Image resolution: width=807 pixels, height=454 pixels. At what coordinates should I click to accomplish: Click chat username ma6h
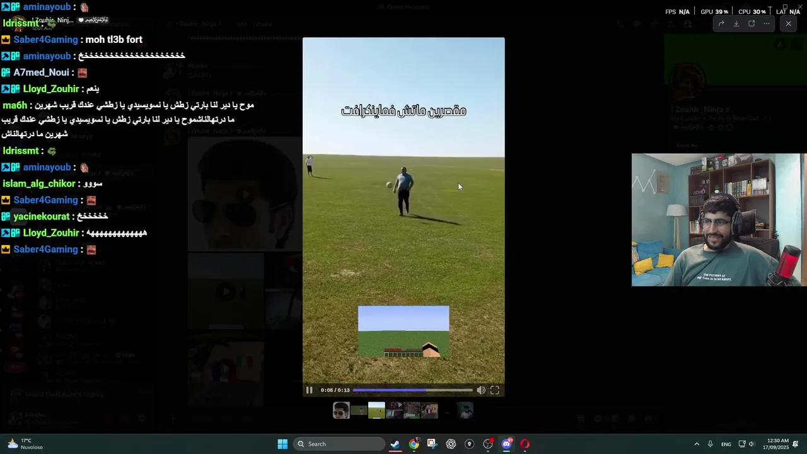pyautogui.click(x=15, y=105)
